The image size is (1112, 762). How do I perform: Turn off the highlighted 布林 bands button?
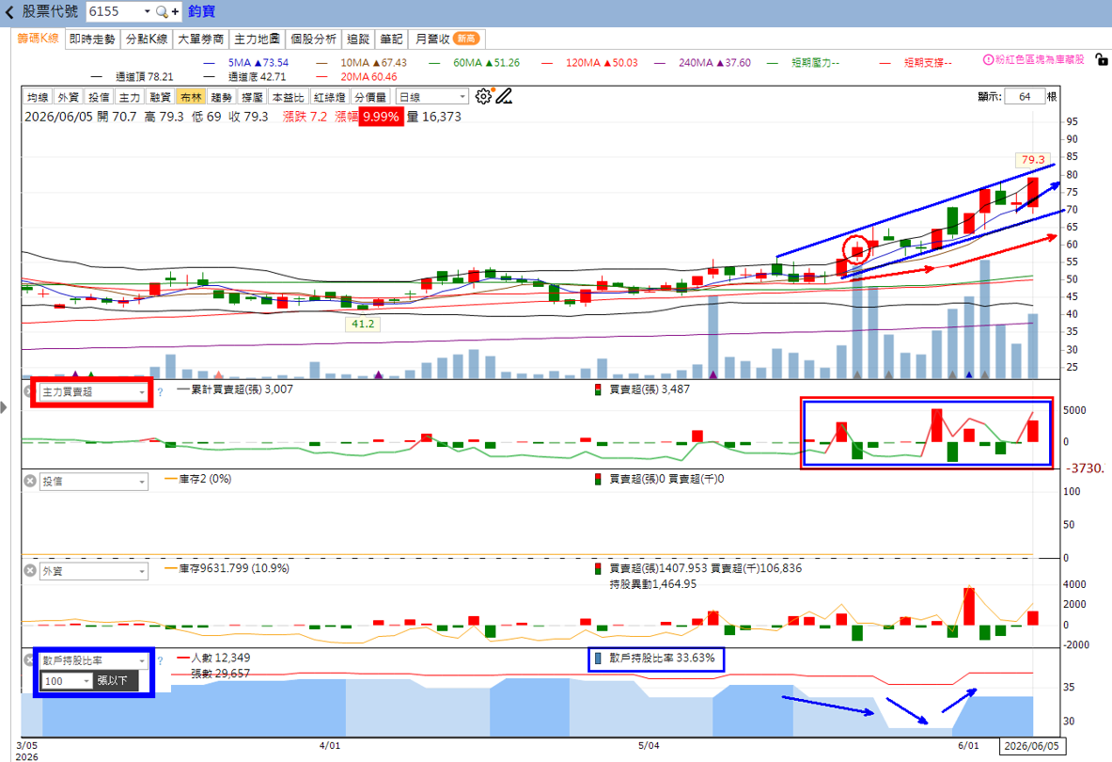click(x=190, y=97)
